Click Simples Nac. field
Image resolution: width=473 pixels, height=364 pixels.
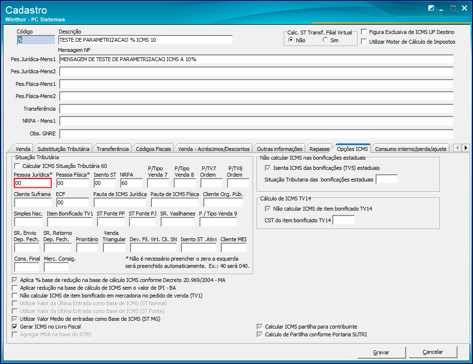tap(28, 222)
